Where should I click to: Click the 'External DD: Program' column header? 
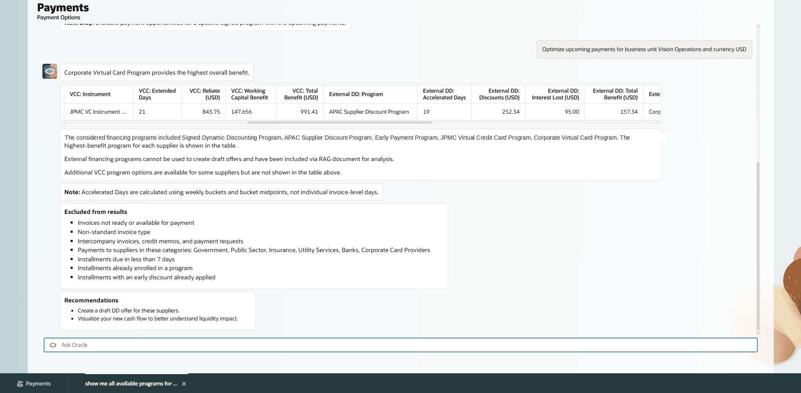[x=370, y=94]
